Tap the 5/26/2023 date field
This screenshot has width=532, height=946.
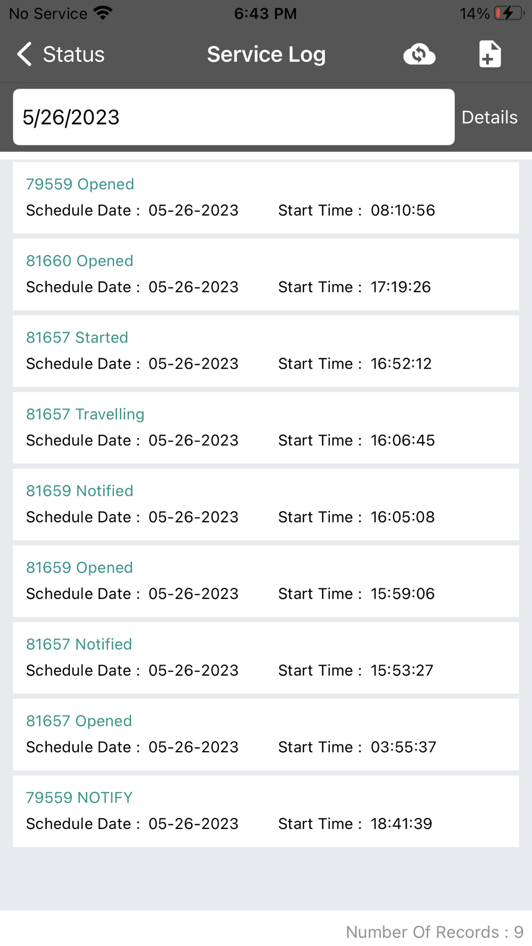pos(234,117)
